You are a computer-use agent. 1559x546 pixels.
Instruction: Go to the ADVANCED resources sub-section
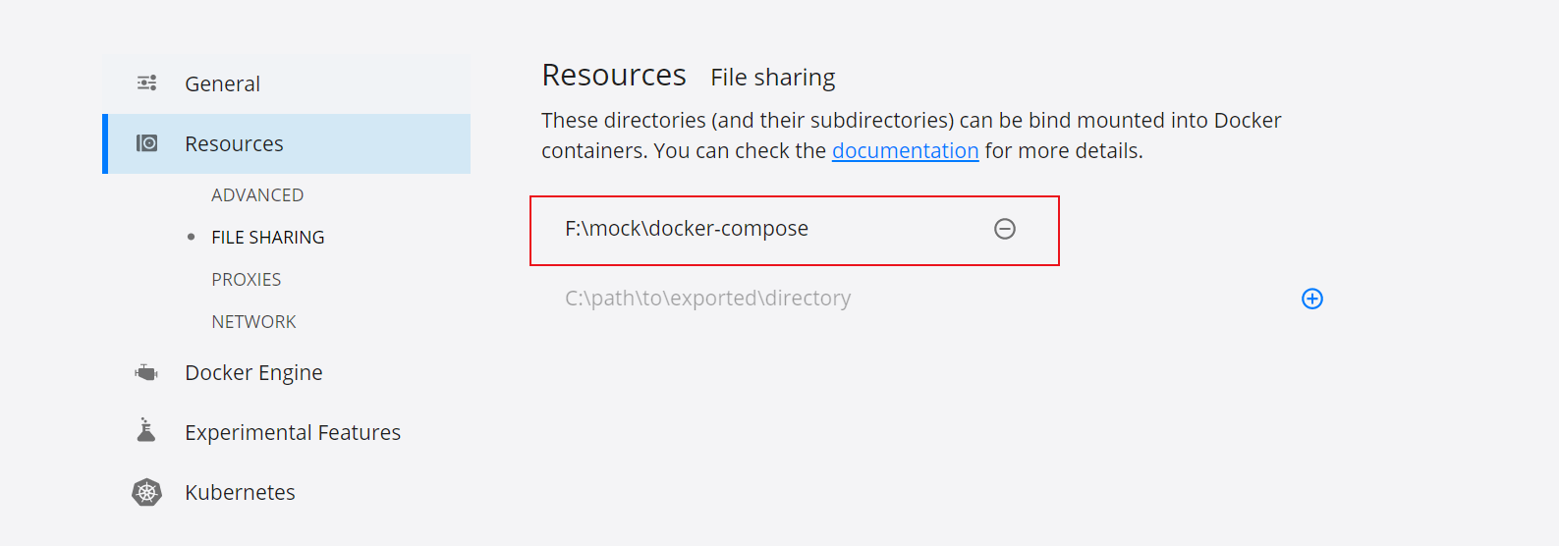click(257, 195)
